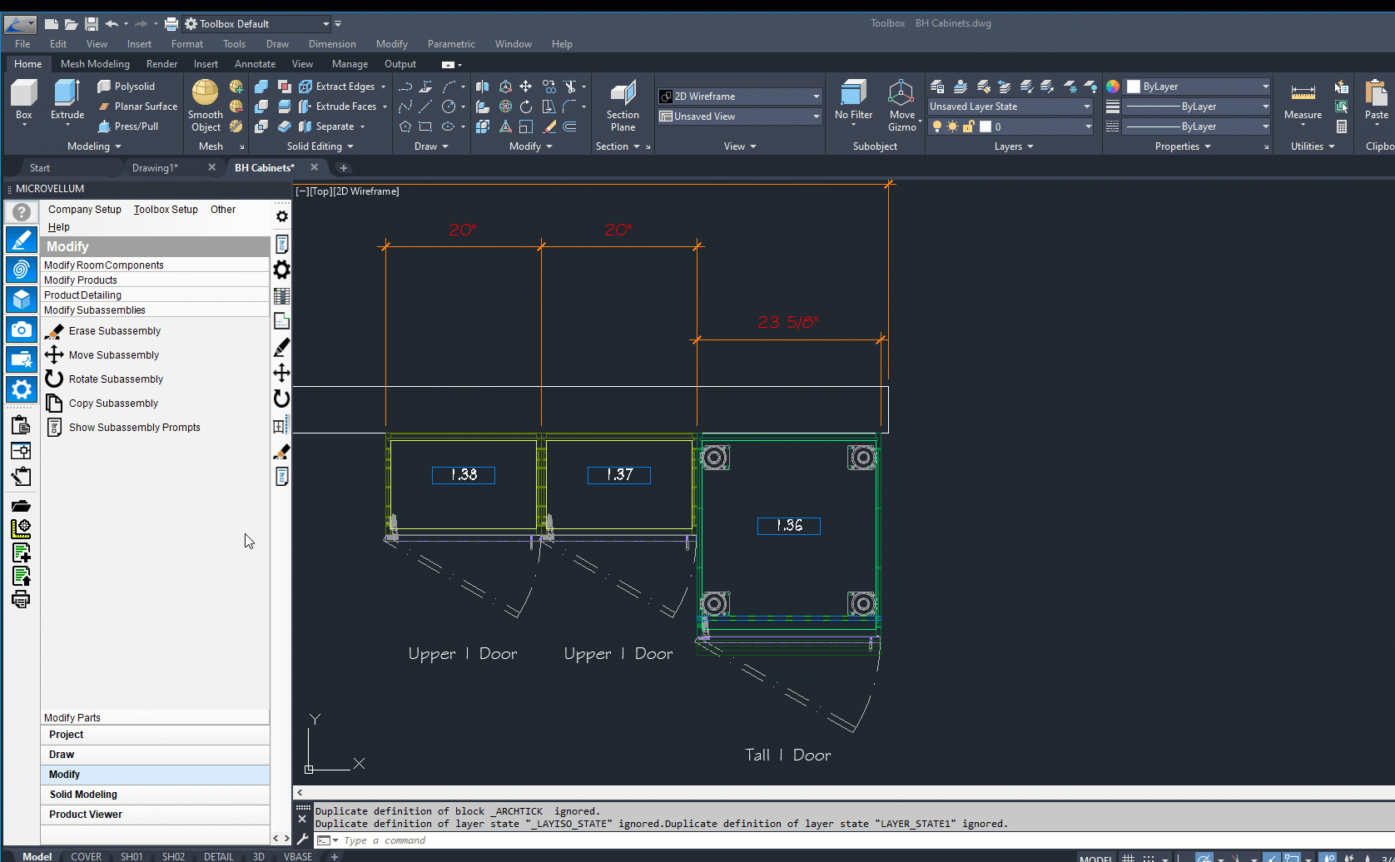
Task: Open the 2D Wireframe visual style dropdown
Action: 739,97
